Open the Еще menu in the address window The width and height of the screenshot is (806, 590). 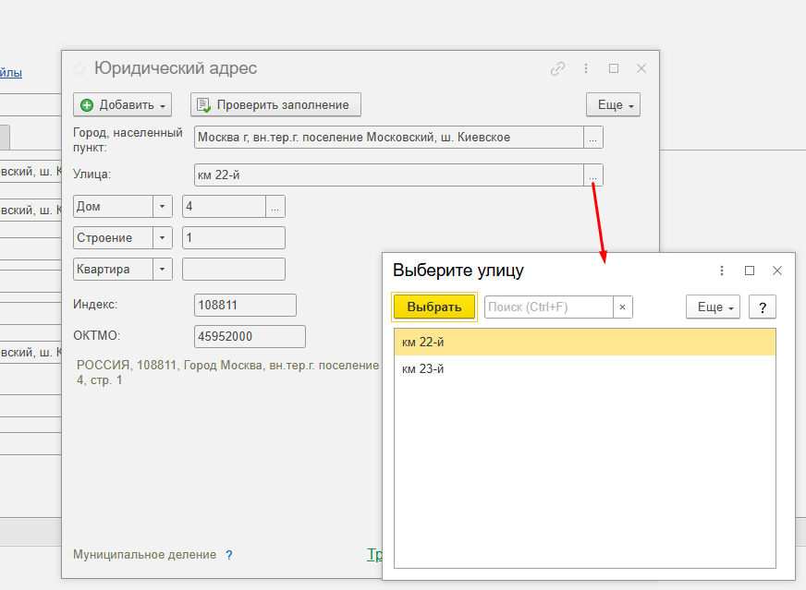click(613, 104)
